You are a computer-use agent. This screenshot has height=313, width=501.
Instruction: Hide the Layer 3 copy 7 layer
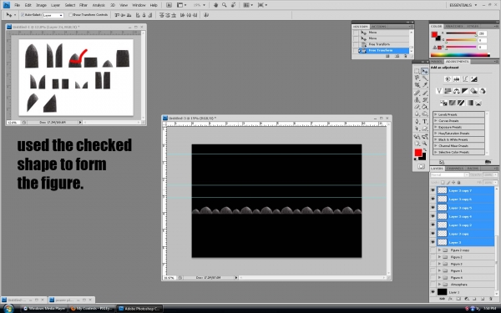coord(433,190)
